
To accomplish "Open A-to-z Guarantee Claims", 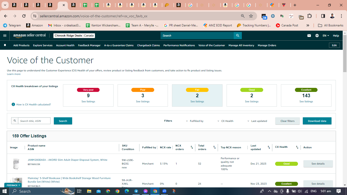I will tap(119, 45).
